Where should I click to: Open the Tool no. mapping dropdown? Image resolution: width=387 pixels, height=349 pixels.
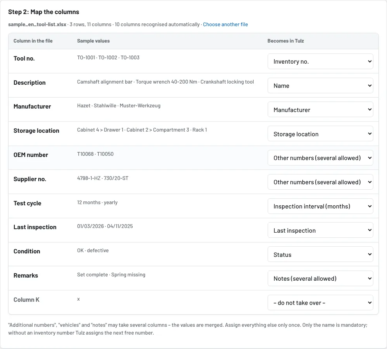tap(320, 61)
